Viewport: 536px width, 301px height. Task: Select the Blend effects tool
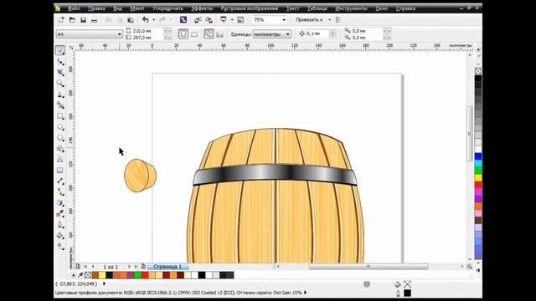(60, 203)
